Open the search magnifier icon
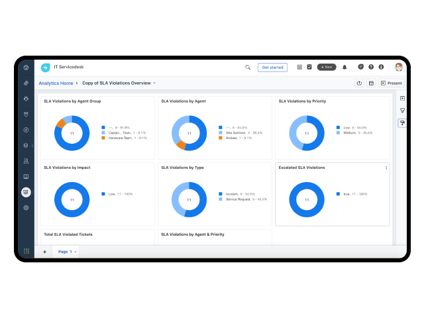This screenshot has height=318, width=424. coord(248,68)
